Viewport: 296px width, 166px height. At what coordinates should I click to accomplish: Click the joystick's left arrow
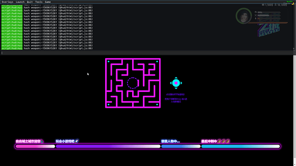pos(171,83)
